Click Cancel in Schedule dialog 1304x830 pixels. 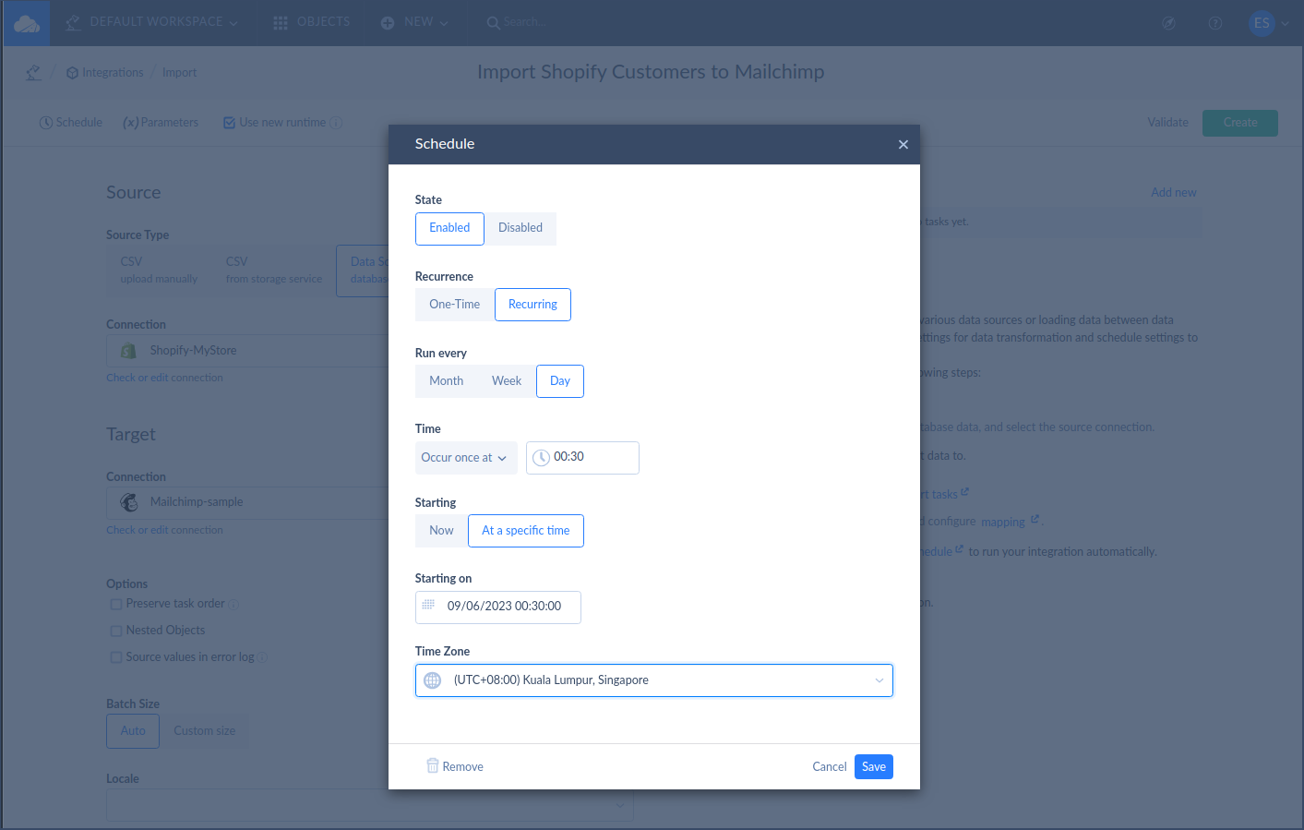(x=830, y=767)
